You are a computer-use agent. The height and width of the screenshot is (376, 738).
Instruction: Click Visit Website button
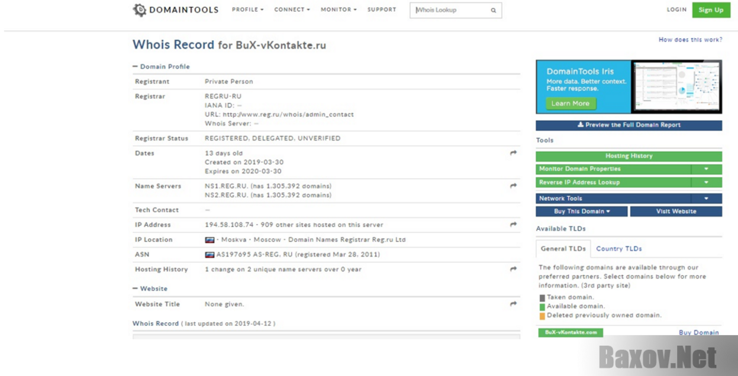pos(676,212)
